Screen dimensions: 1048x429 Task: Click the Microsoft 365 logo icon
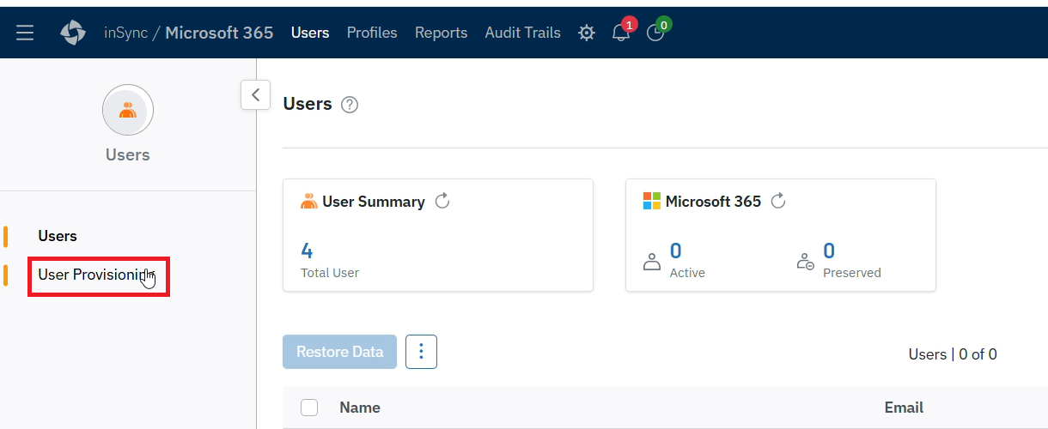click(x=652, y=202)
